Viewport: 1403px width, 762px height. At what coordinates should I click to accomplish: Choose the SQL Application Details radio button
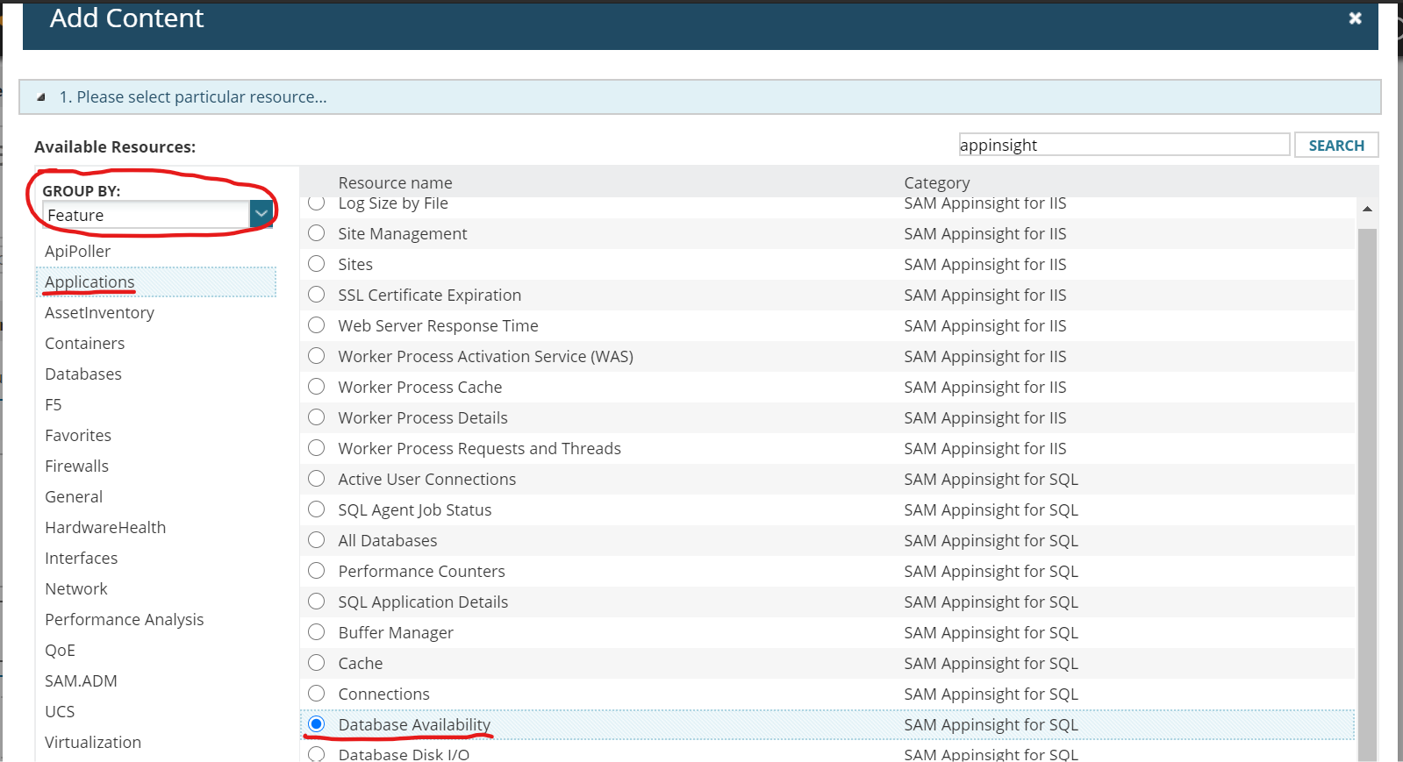tap(317, 602)
